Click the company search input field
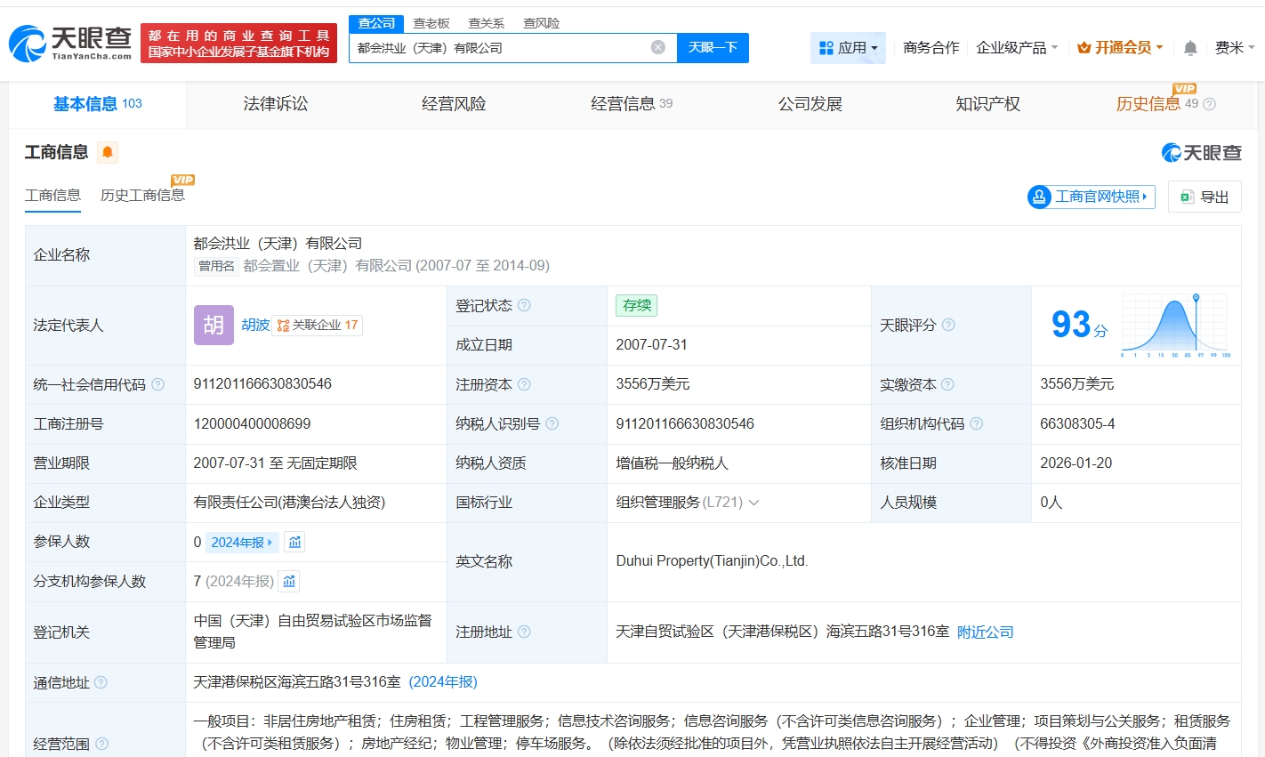 click(x=498, y=48)
